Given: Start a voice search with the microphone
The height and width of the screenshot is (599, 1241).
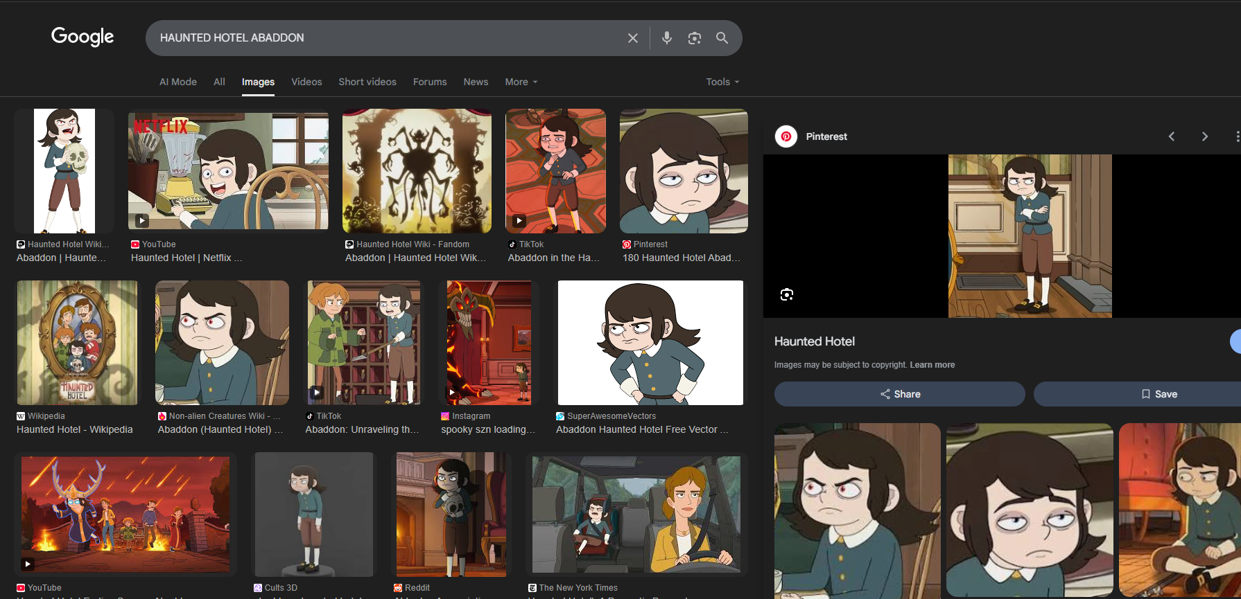Looking at the screenshot, I should point(667,38).
